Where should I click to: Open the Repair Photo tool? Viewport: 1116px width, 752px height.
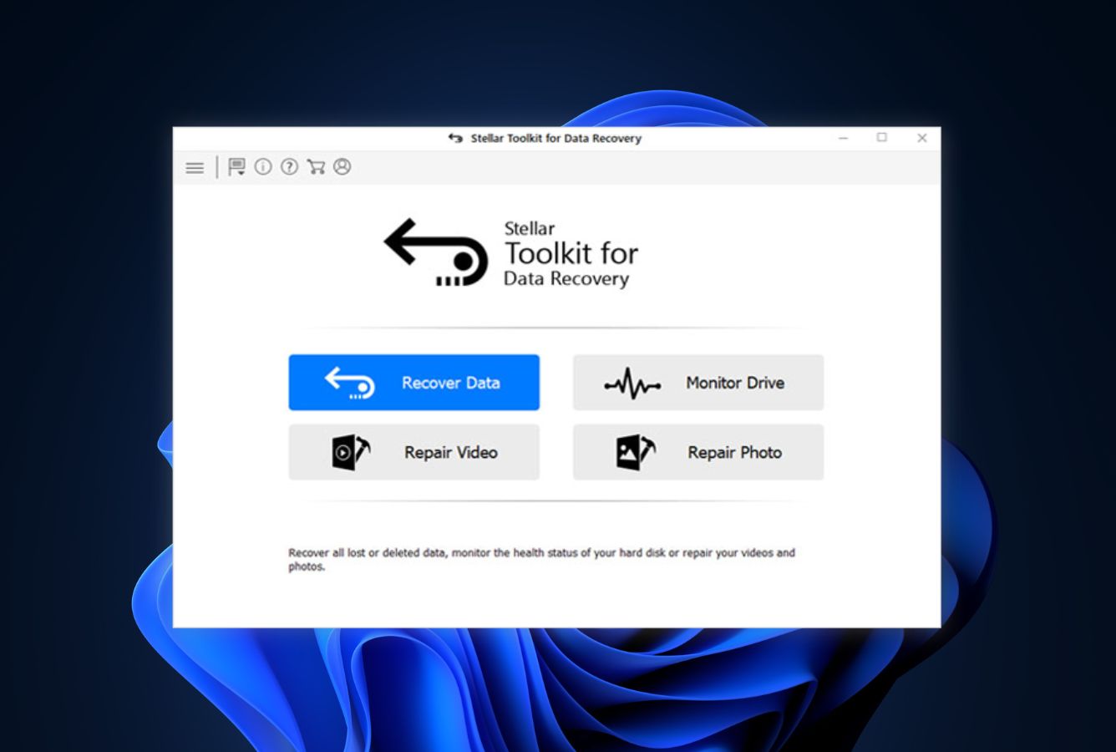coord(698,452)
